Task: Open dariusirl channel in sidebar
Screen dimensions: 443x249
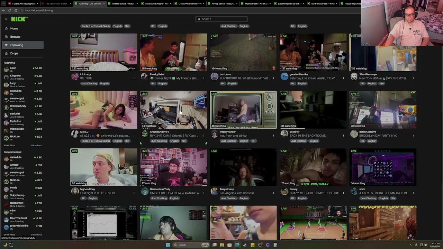Action: [x=23, y=115]
